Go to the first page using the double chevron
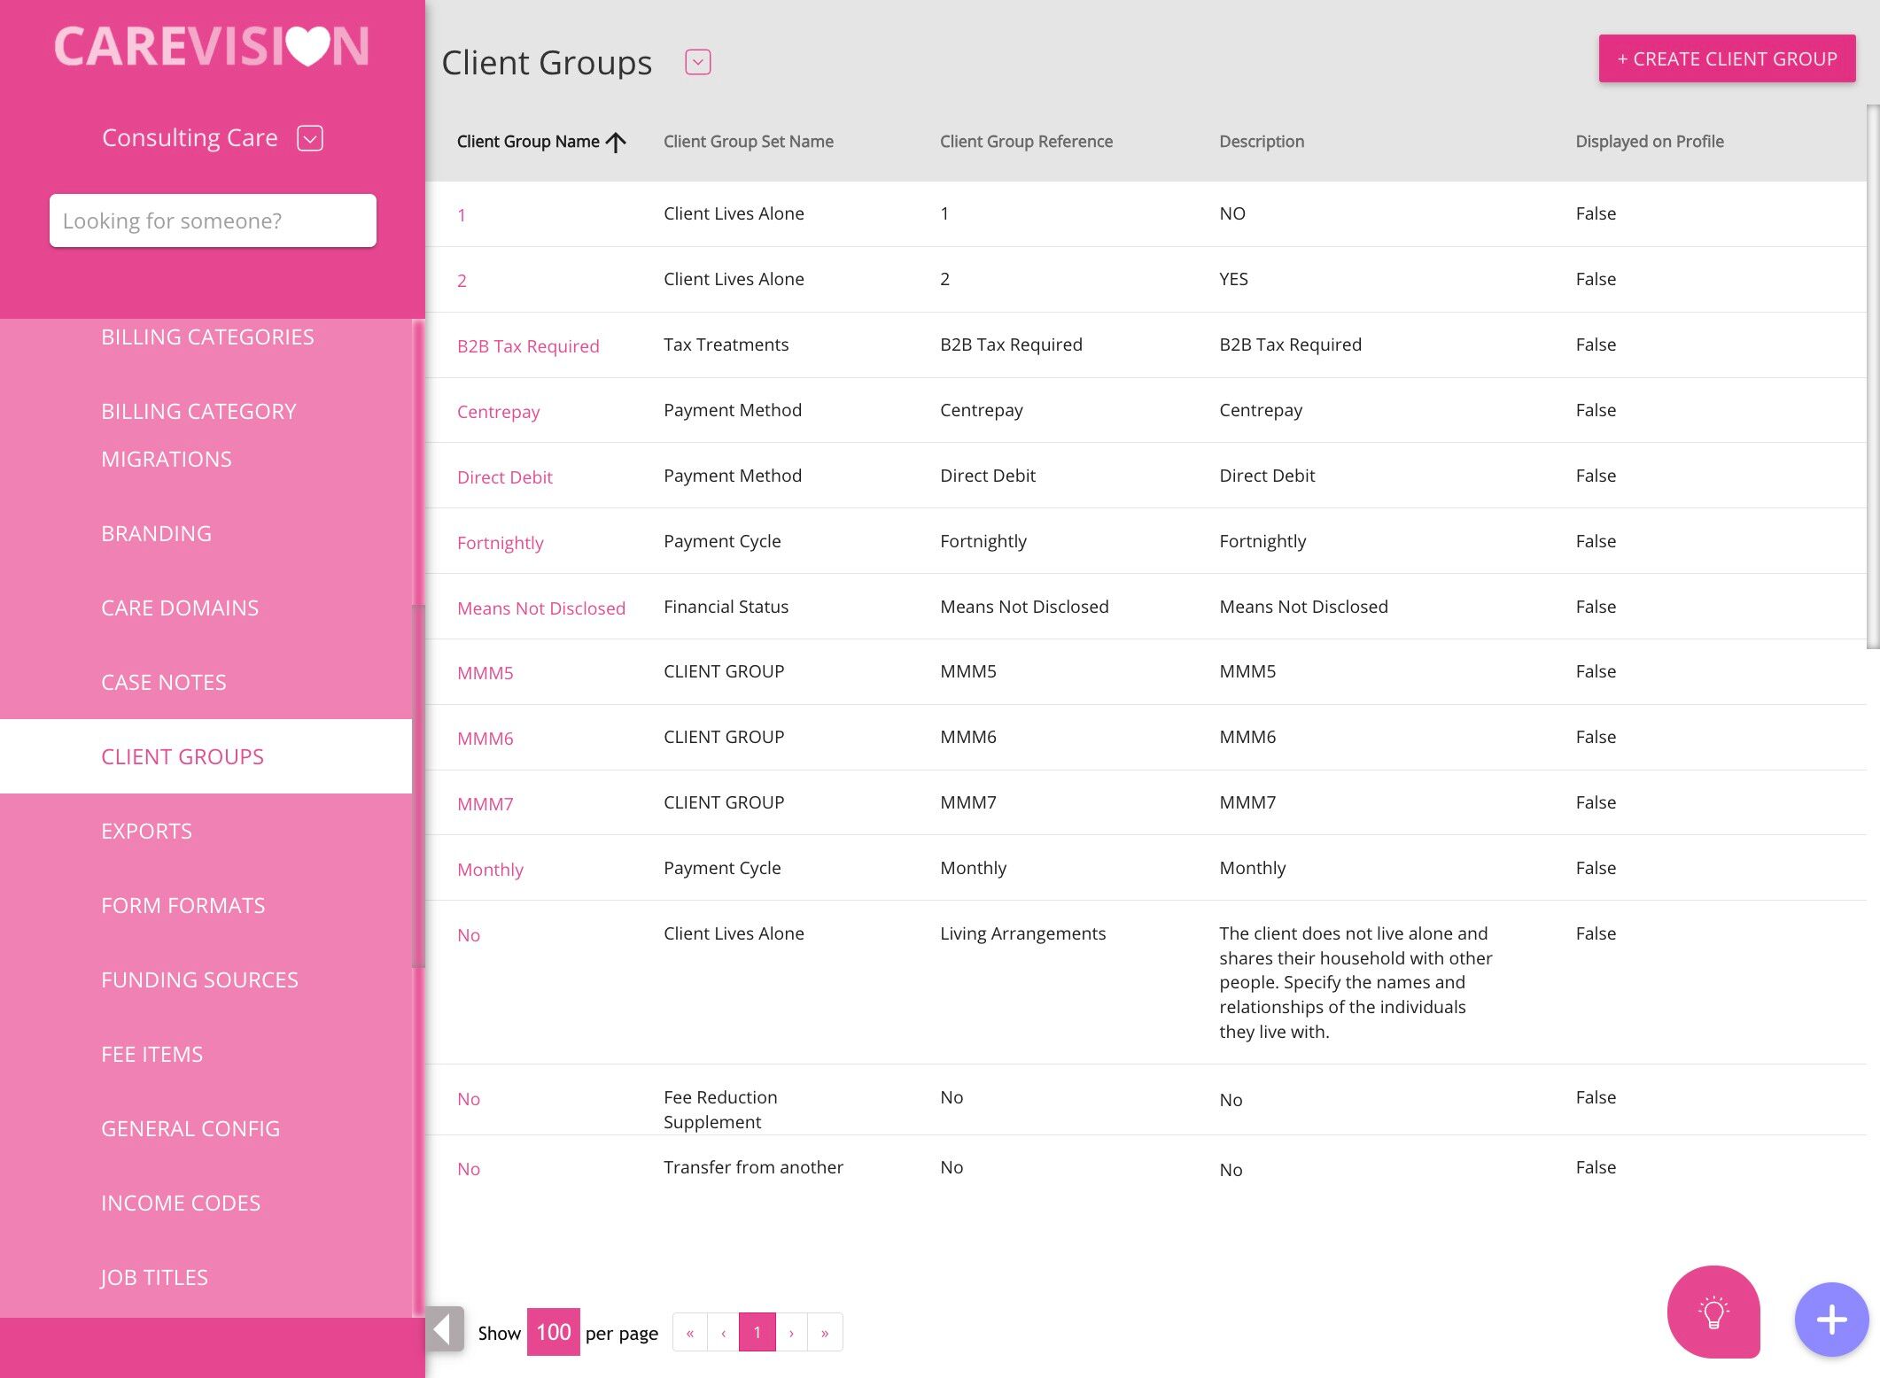The height and width of the screenshot is (1378, 1880). pyautogui.click(x=690, y=1333)
